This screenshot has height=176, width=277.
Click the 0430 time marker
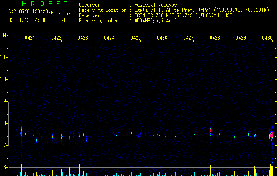click(267, 37)
